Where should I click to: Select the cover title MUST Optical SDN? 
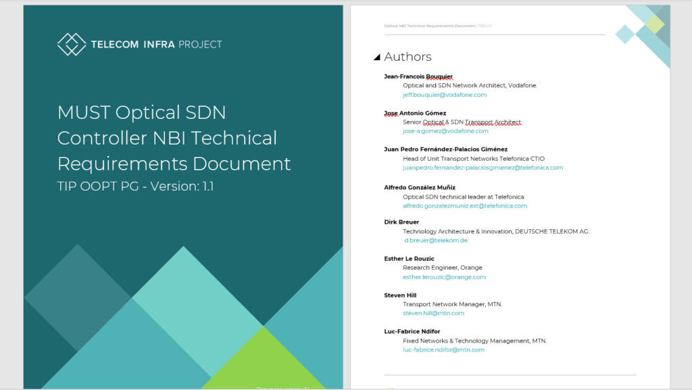(141, 112)
